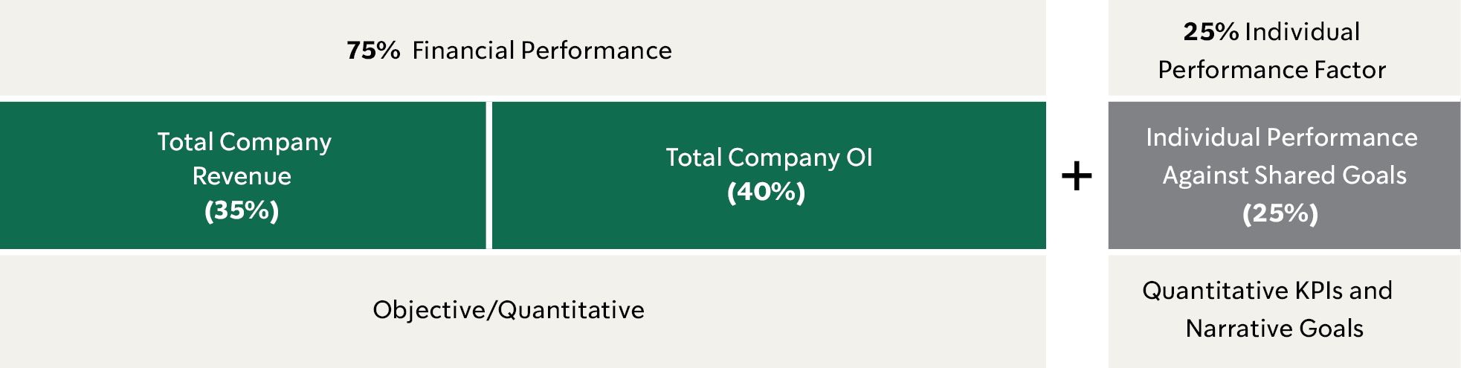
Task: Click the bold 75% figure
Action: click(373, 51)
